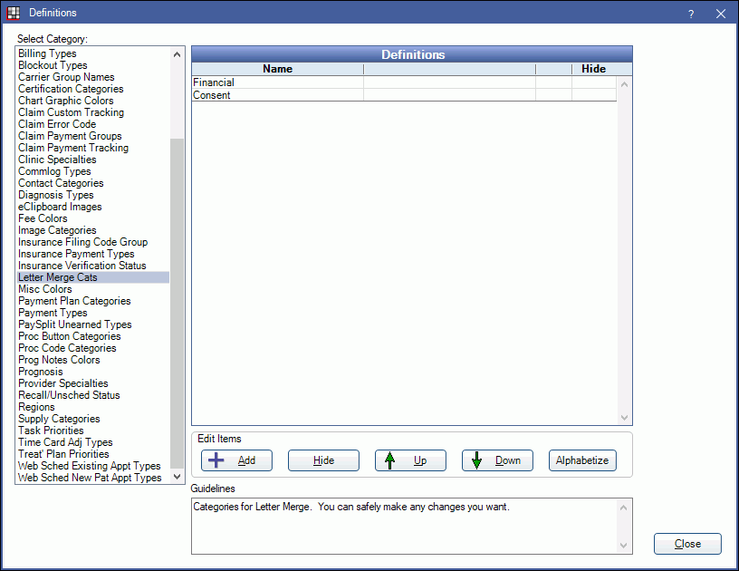
Task: Click the Definitions grid scroll up arrow
Action: 625,85
